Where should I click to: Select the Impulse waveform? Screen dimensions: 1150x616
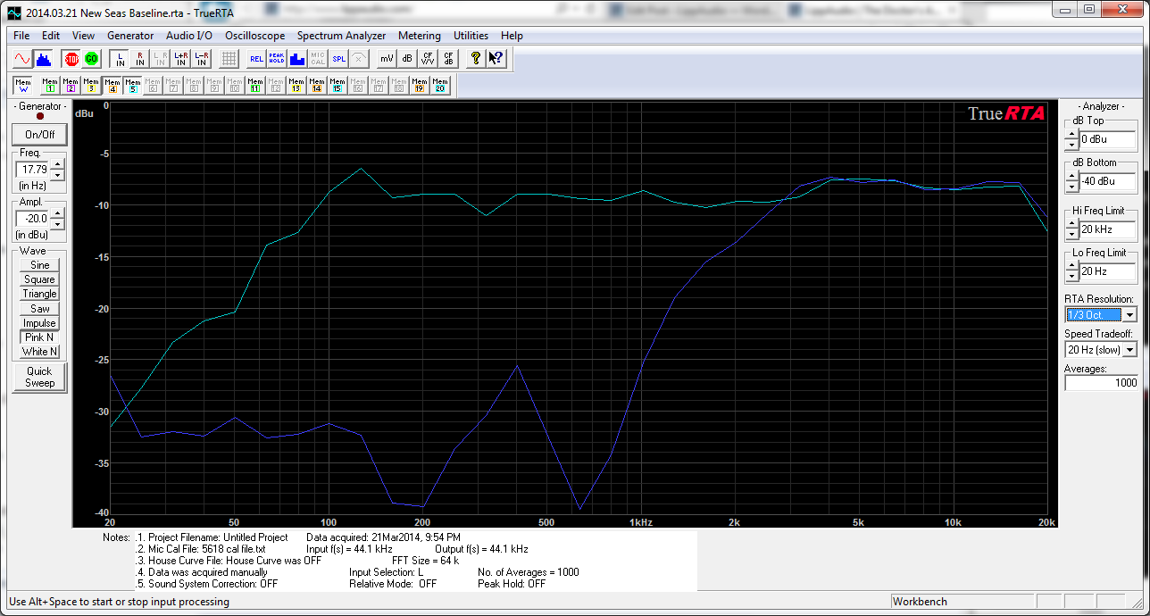(39, 323)
